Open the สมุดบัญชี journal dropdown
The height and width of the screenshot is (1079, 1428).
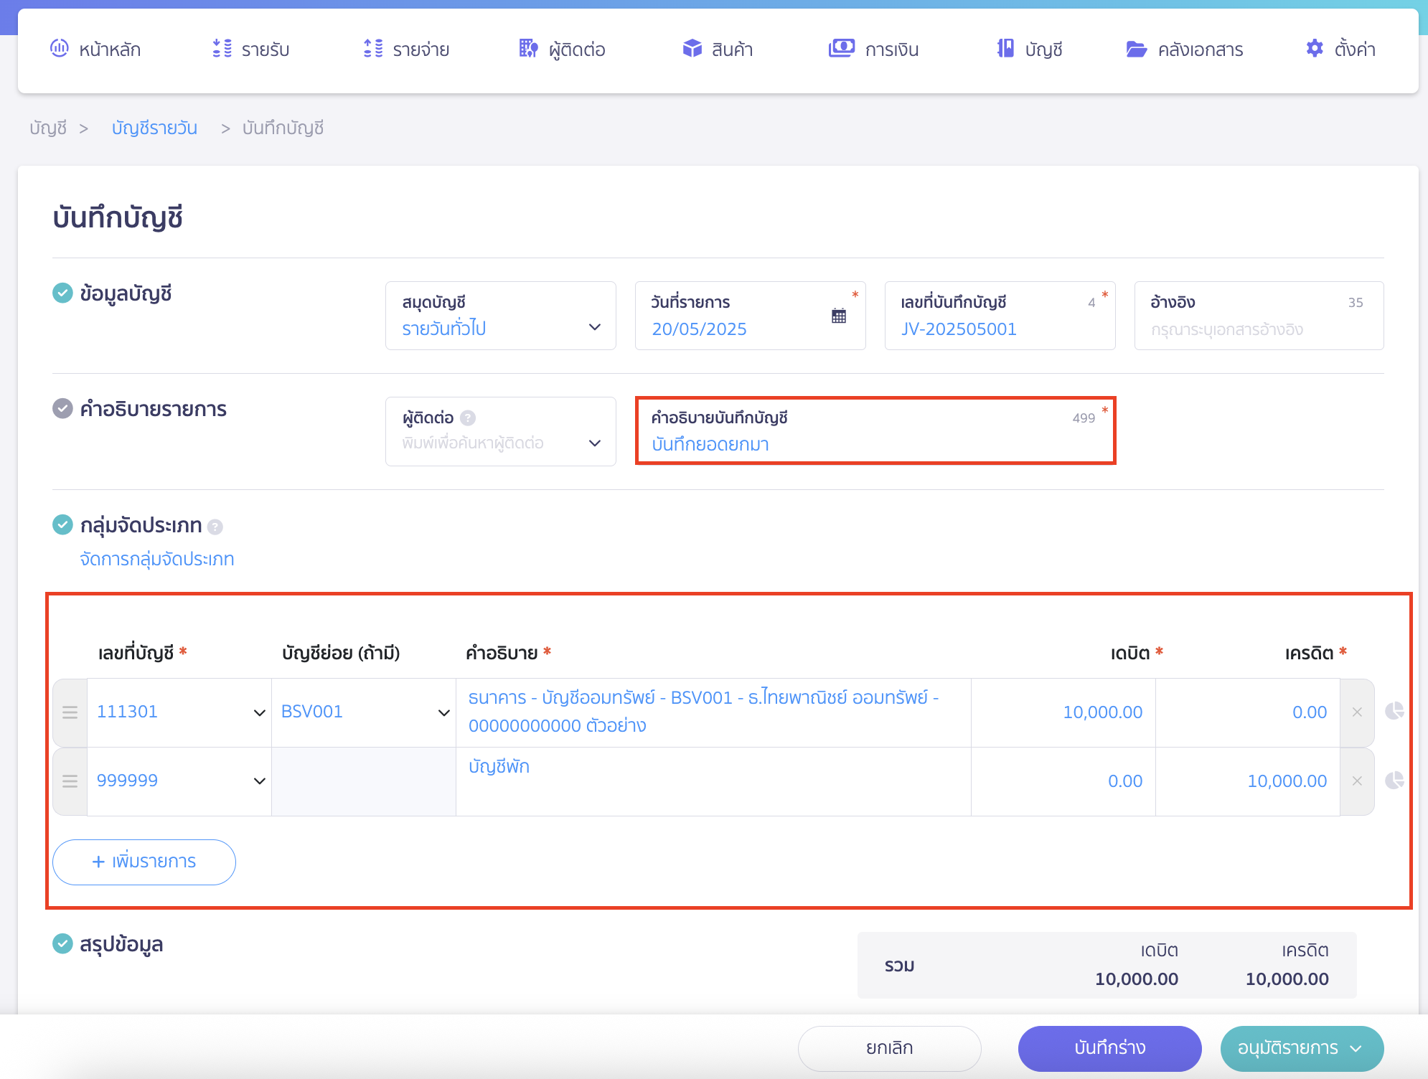point(595,327)
